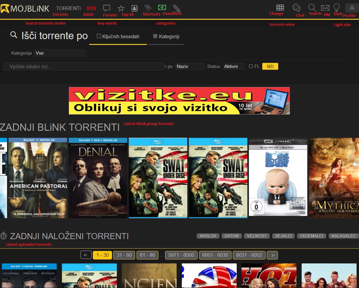This screenshot has width=359, height=288.
Task: Click the contacts book icon in navbar
Action: coord(134,8)
